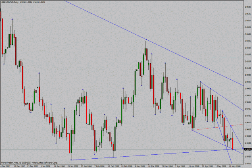Click the 2.0325 price scale label

248,48
